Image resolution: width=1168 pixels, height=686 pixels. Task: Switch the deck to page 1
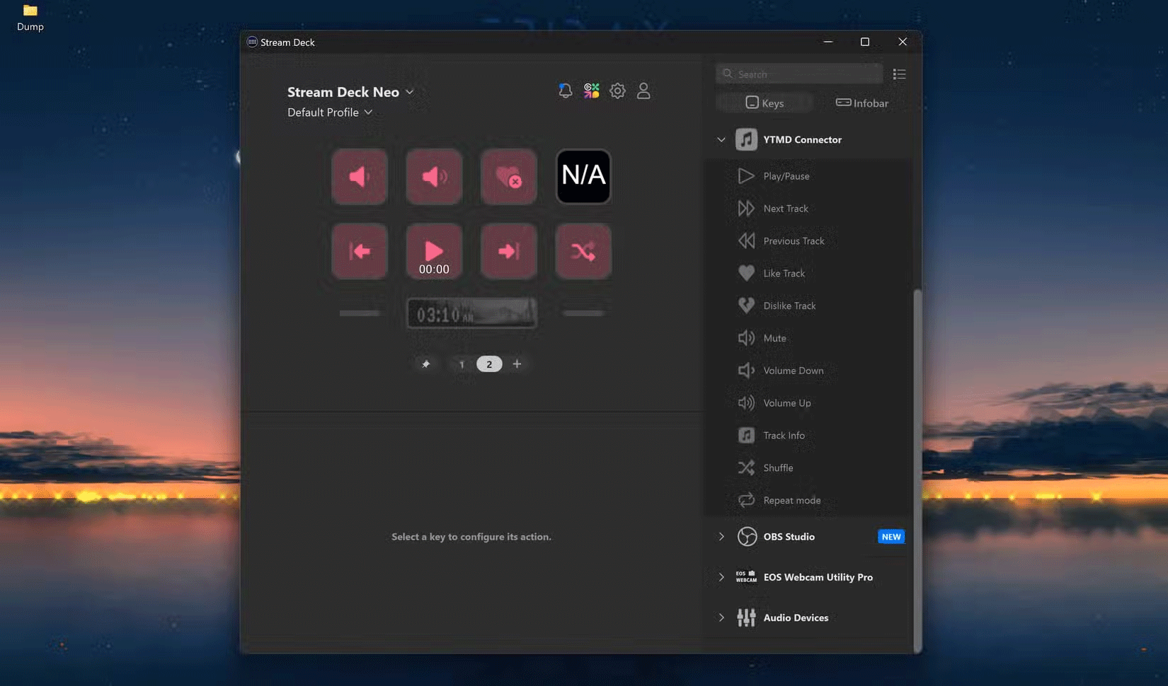462,364
